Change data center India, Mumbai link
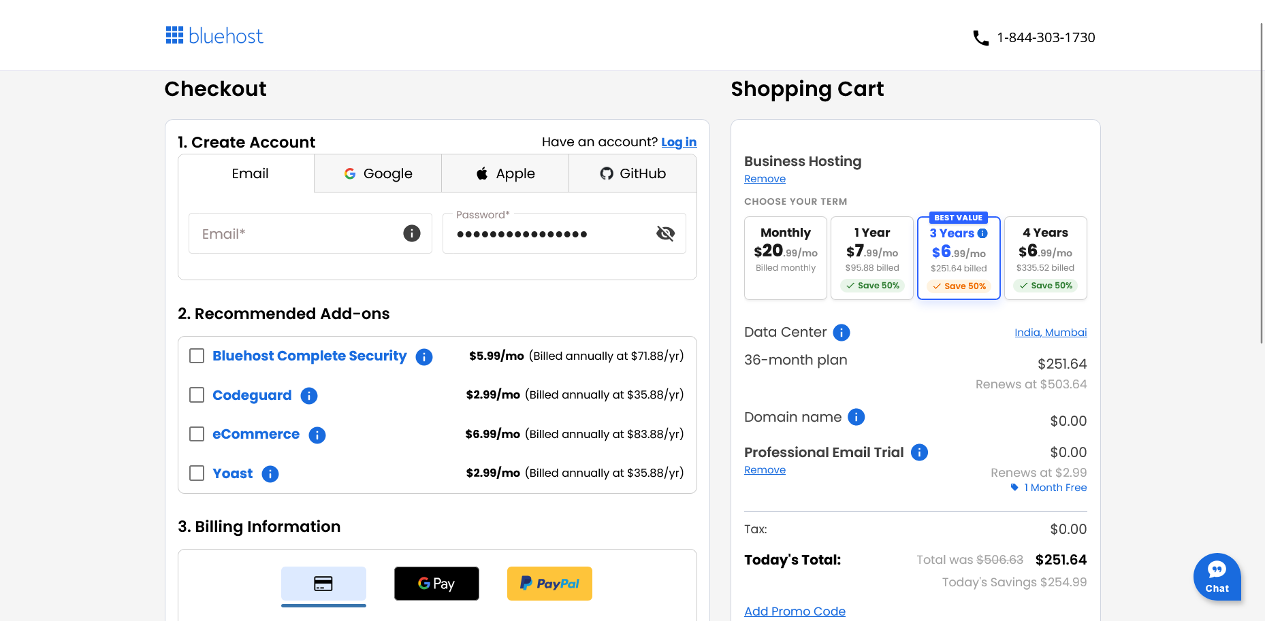Viewport: 1265px width, 621px height. click(1051, 333)
